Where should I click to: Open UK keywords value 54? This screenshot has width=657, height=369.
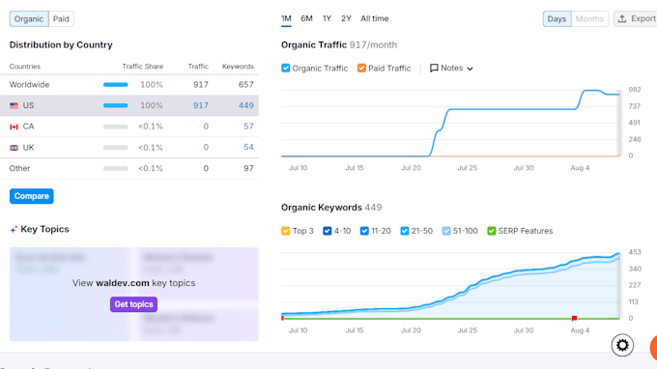point(248,147)
